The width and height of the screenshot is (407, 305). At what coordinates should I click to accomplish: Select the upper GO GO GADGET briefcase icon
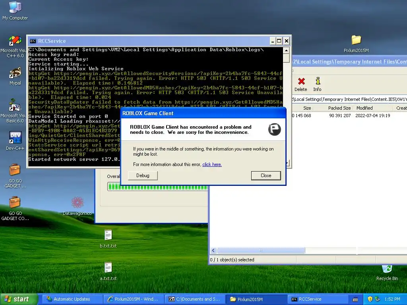pos(15,176)
